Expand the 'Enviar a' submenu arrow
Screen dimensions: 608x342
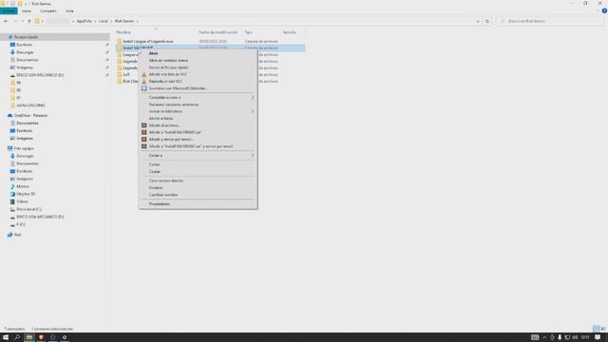click(x=252, y=156)
